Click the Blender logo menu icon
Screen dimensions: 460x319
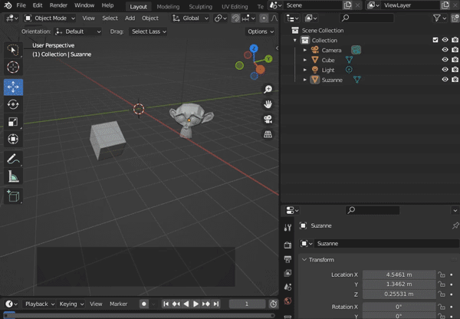coord(8,5)
